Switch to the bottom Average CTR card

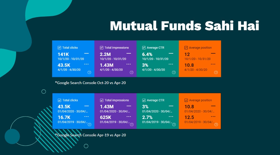point(157,111)
